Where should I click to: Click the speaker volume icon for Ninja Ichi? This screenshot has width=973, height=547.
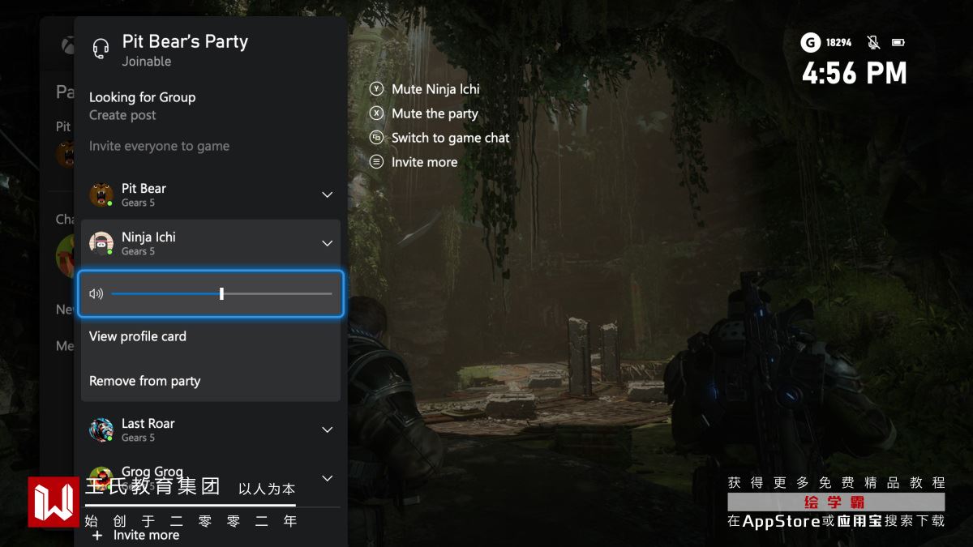tap(96, 294)
